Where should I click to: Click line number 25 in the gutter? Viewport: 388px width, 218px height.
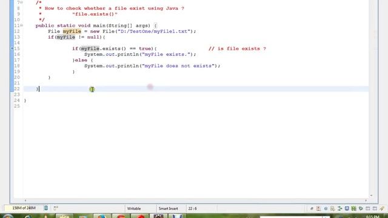[x=17, y=106]
